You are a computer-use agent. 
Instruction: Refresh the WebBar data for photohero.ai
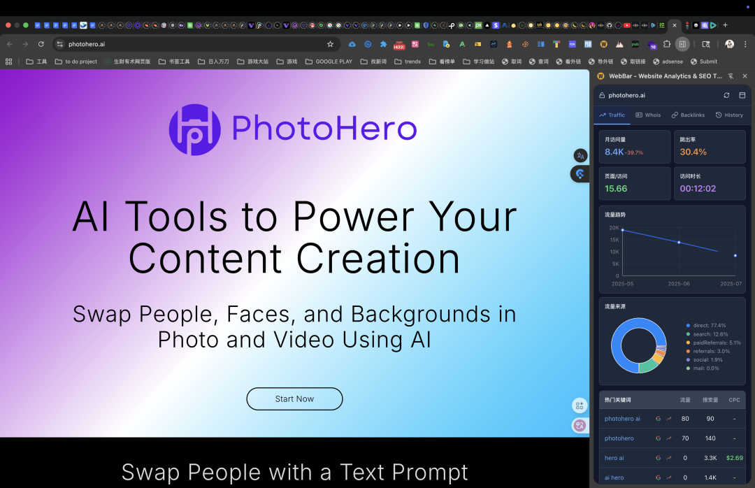pyautogui.click(x=726, y=95)
